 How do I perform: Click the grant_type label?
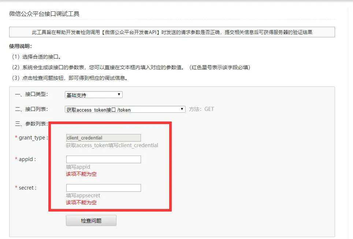click(33, 138)
